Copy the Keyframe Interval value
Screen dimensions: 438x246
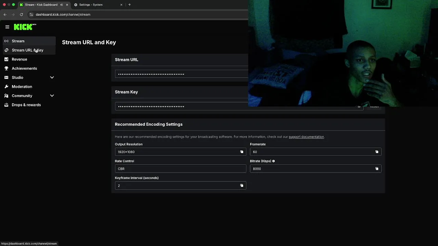click(x=242, y=186)
